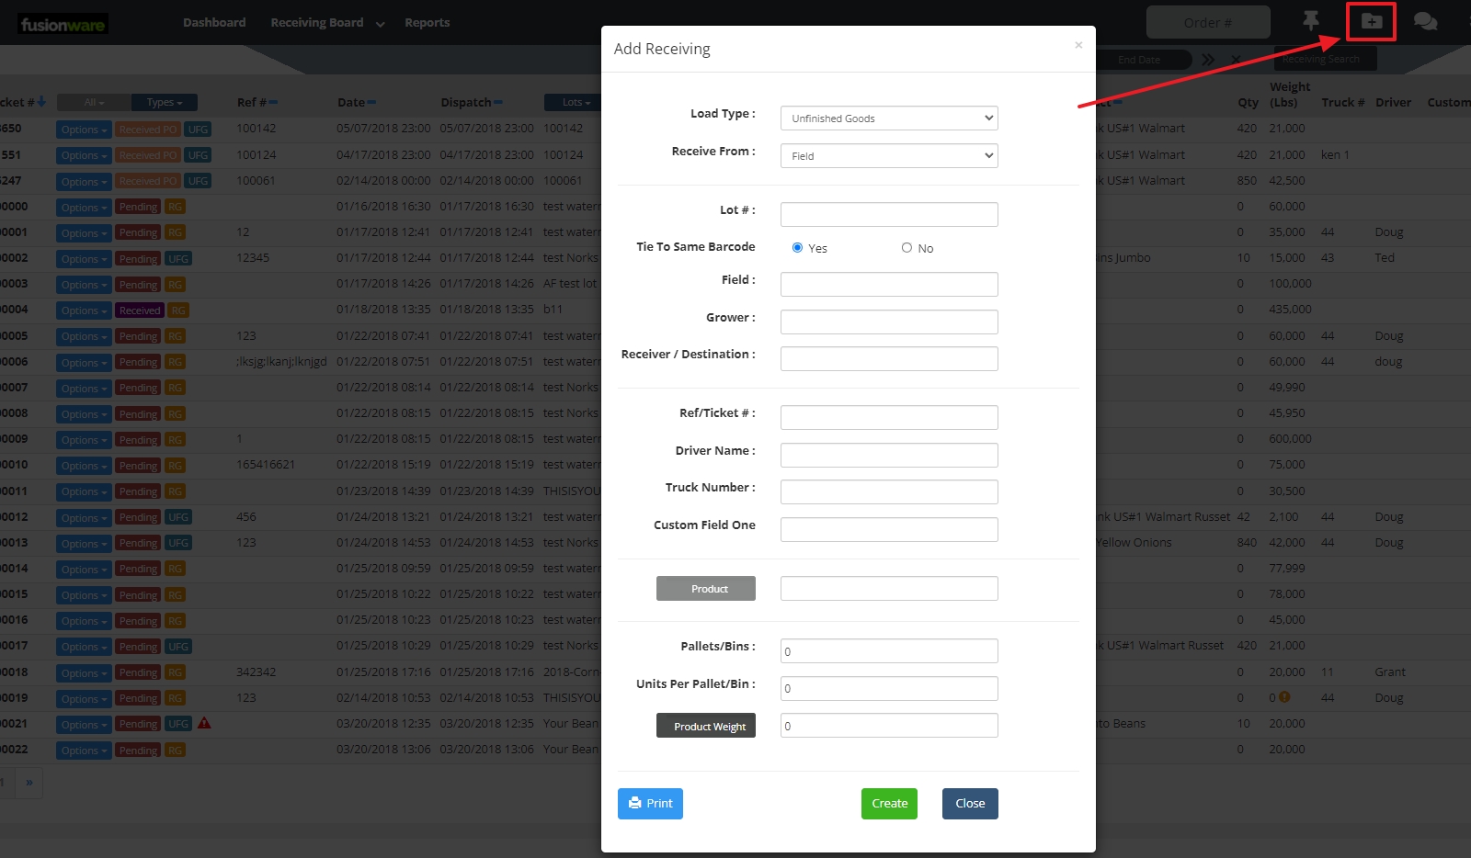Expand the Types filter dropdown in the table header
The width and height of the screenshot is (1471, 858).
[x=164, y=102]
